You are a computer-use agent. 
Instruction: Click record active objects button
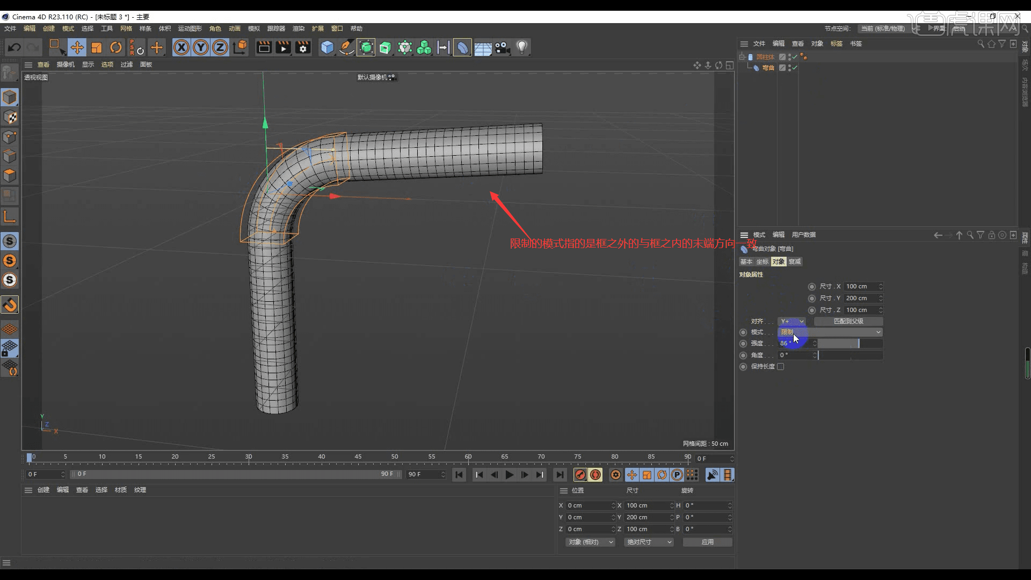pos(580,475)
